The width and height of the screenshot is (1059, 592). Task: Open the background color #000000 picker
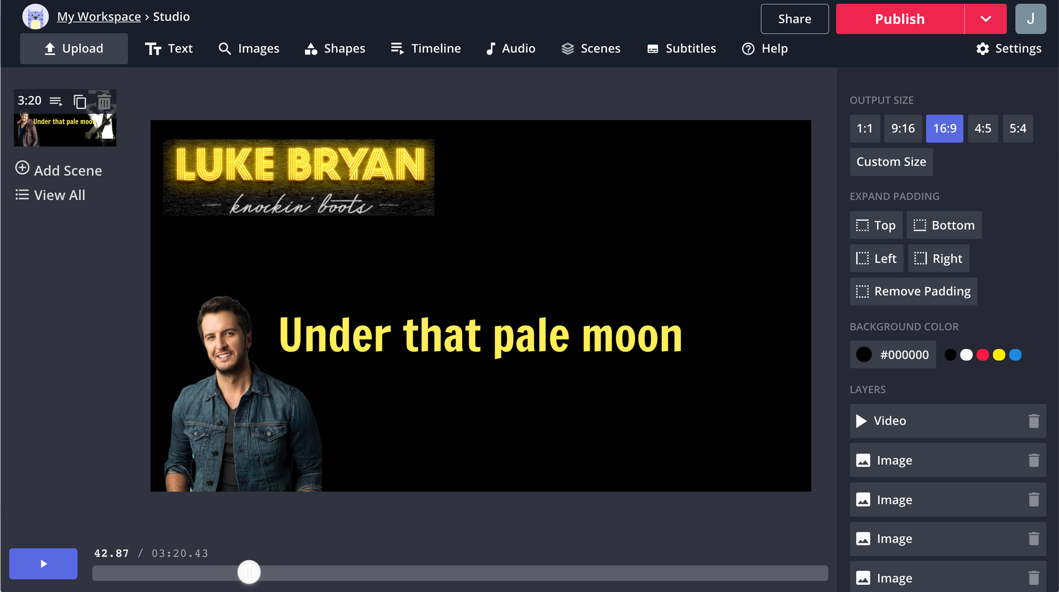click(893, 354)
